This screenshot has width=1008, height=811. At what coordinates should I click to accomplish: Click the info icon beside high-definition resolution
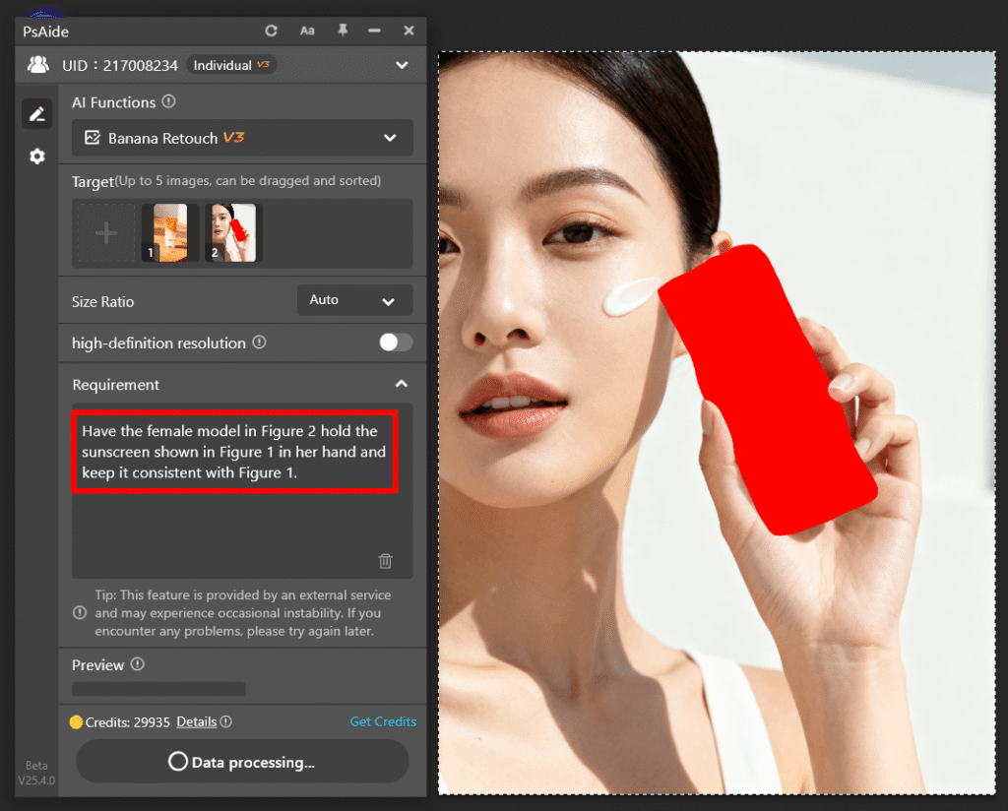pos(259,343)
